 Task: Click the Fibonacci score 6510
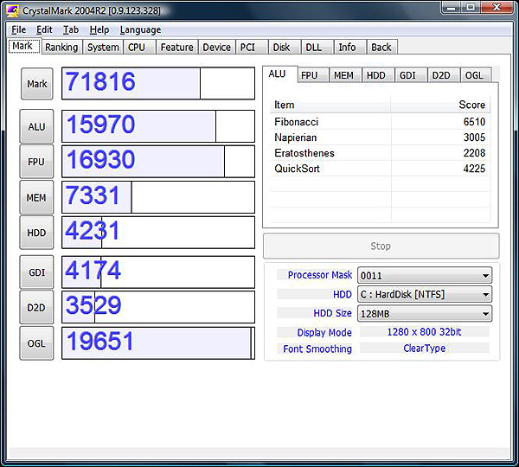point(474,122)
